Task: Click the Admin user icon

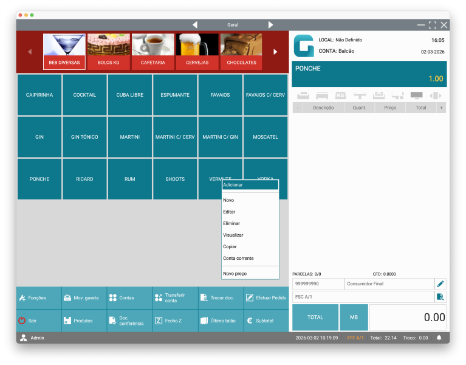Action: [24, 338]
